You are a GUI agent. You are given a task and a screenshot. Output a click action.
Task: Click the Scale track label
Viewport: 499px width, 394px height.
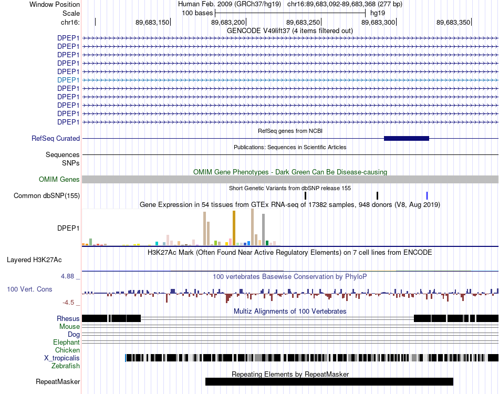pyautogui.click(x=71, y=13)
